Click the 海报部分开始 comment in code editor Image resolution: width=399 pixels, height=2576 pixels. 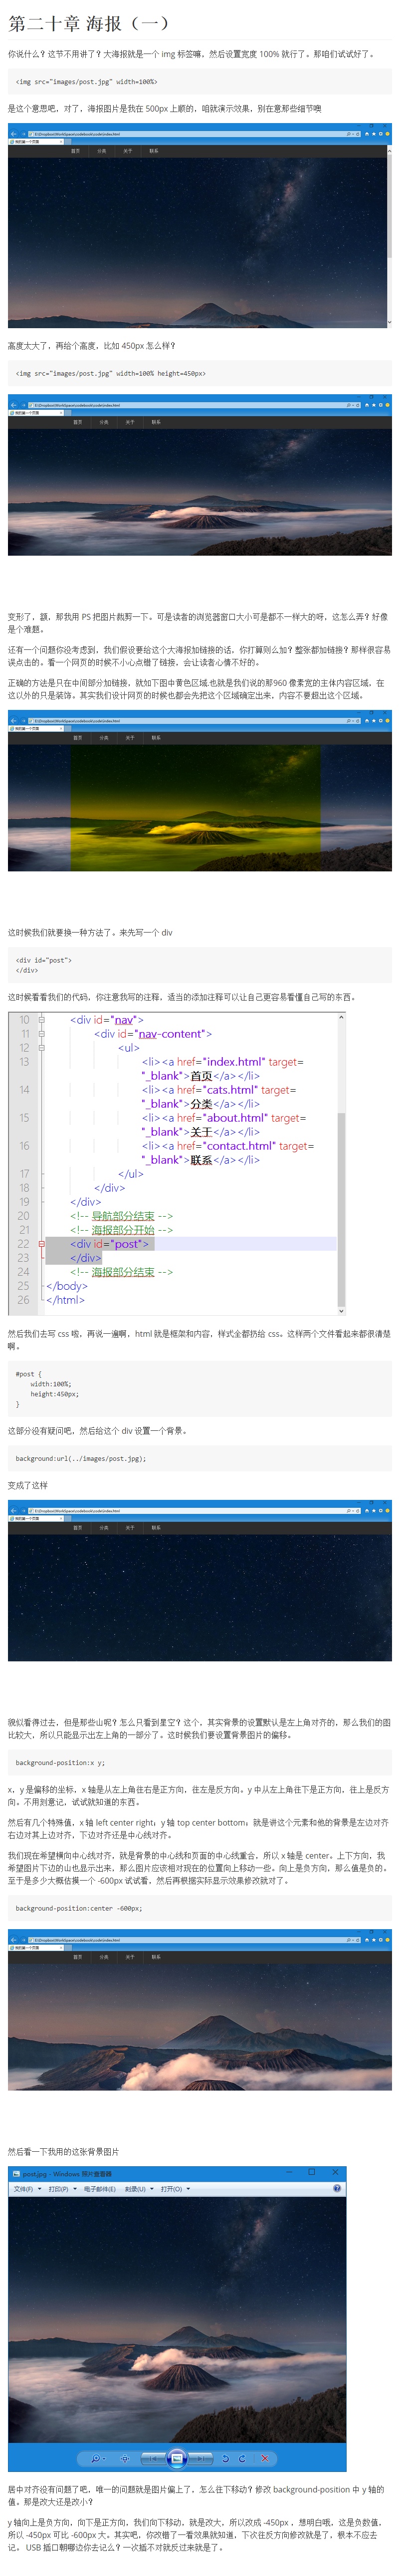123,1230
